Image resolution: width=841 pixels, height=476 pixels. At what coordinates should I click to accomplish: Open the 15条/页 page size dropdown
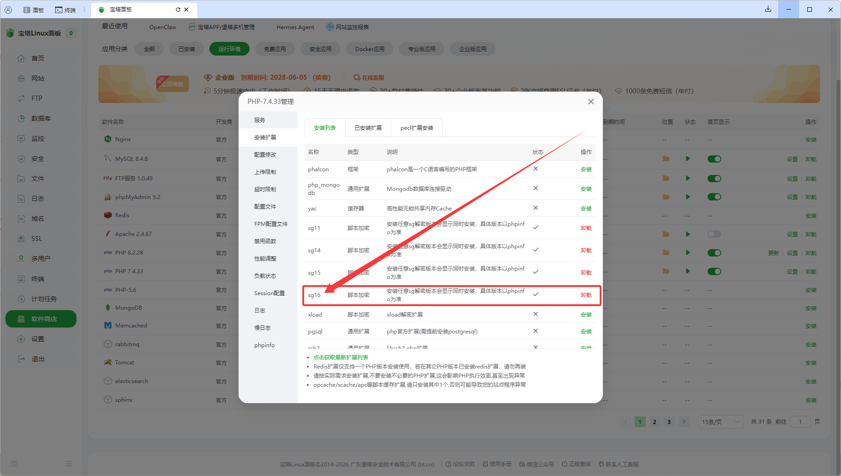click(x=721, y=422)
